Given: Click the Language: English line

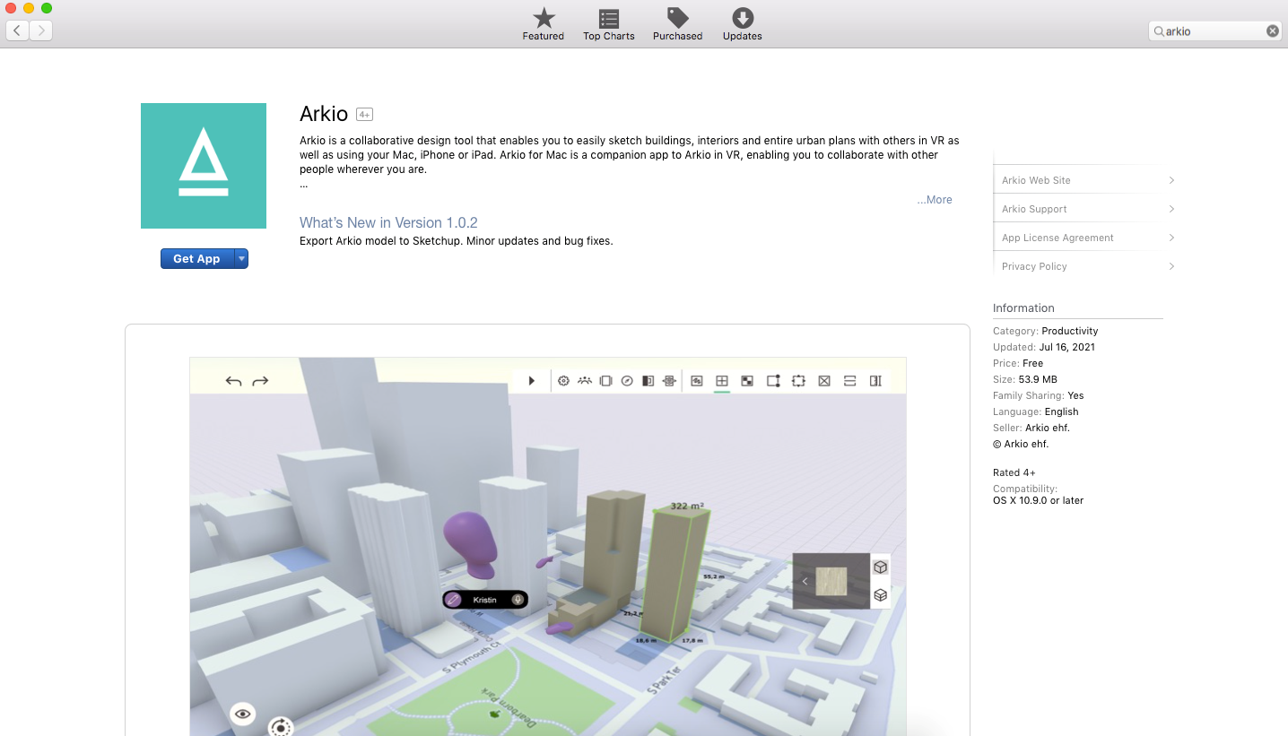Looking at the screenshot, I should pyautogui.click(x=1036, y=411).
